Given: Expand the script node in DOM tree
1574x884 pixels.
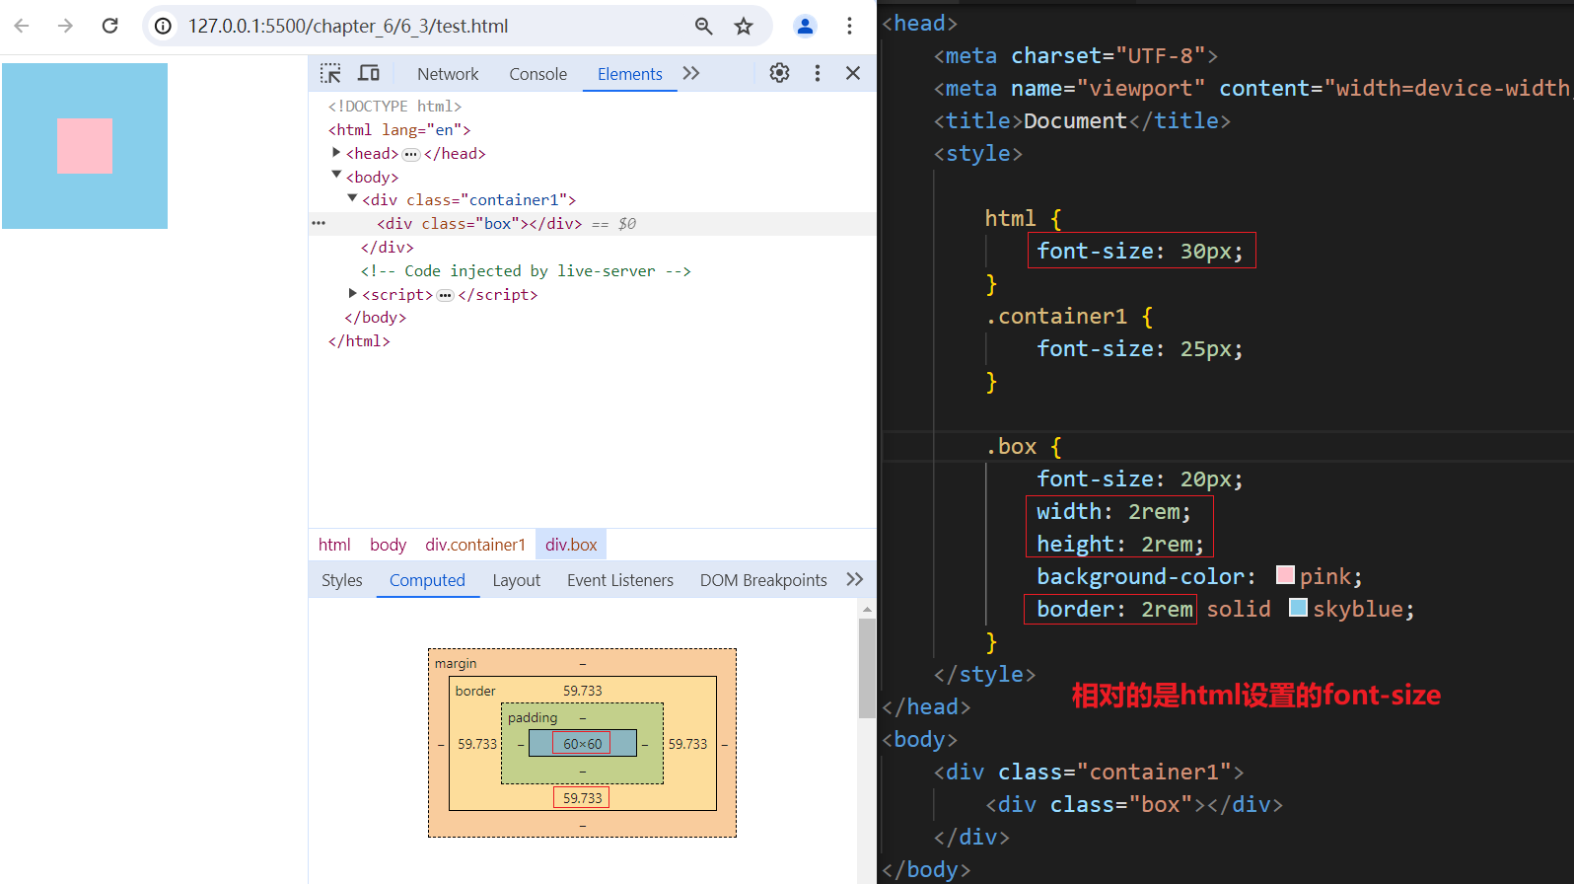Looking at the screenshot, I should point(352,293).
